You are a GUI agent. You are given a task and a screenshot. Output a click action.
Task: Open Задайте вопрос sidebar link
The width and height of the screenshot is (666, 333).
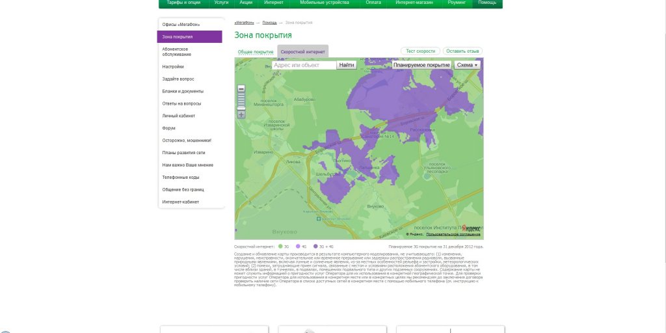point(178,79)
